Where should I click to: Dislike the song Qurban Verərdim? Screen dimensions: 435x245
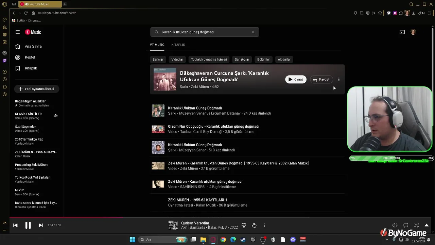[x=244, y=225]
